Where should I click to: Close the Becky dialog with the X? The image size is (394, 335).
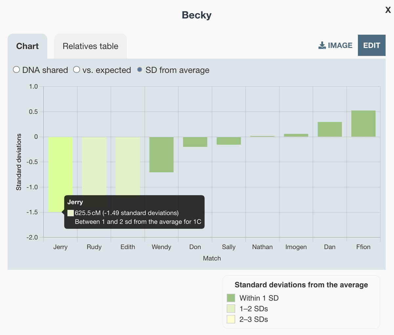[388, 10]
